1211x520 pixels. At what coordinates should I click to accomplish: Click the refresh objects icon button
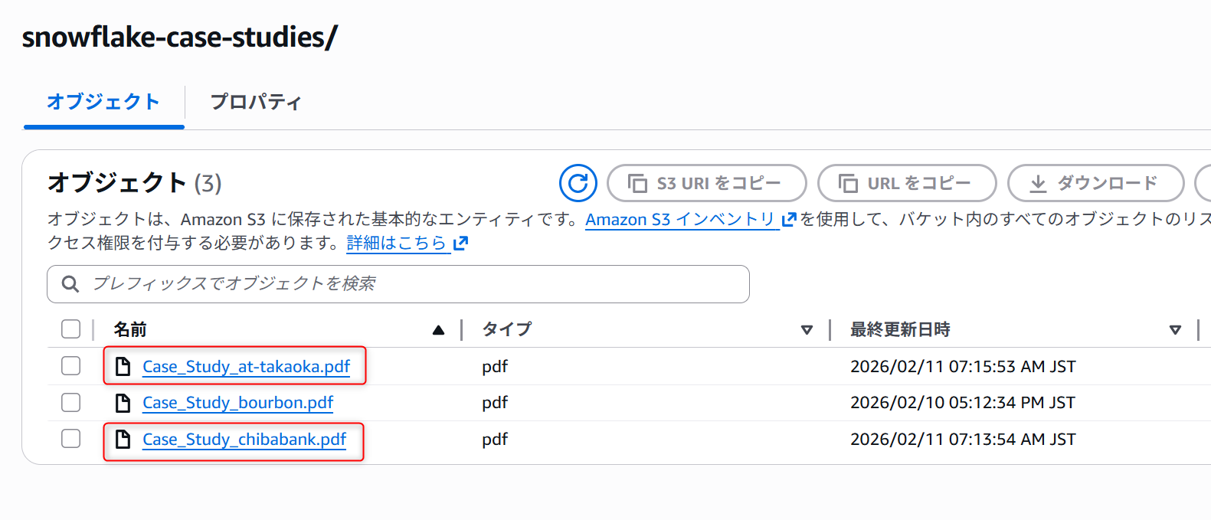click(578, 183)
